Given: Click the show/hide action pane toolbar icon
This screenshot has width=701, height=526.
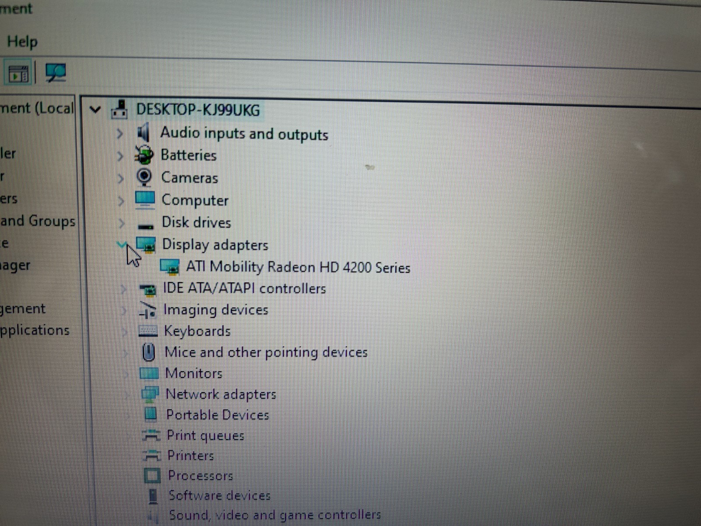Looking at the screenshot, I should click(x=18, y=73).
